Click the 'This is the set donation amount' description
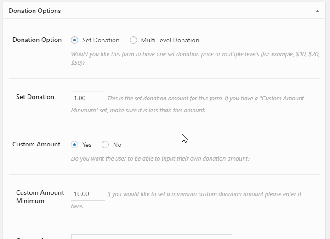 tap(188, 104)
